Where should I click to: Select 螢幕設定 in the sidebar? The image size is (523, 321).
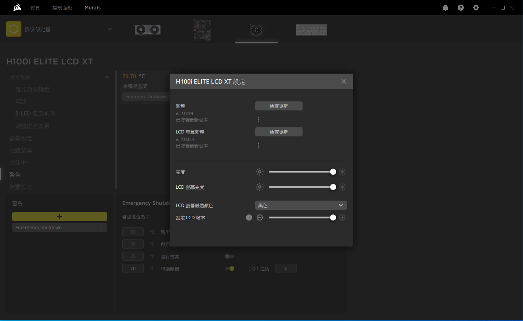point(21,138)
